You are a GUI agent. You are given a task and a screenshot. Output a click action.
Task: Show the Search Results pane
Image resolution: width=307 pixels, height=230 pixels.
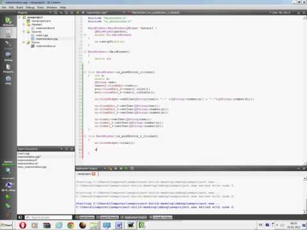click(x=107, y=217)
